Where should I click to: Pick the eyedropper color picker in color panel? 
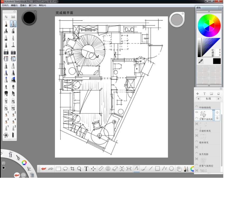pos(201,61)
